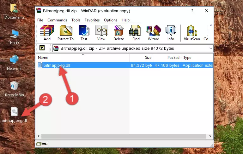Click the Delete toolbar icon

[119, 33]
